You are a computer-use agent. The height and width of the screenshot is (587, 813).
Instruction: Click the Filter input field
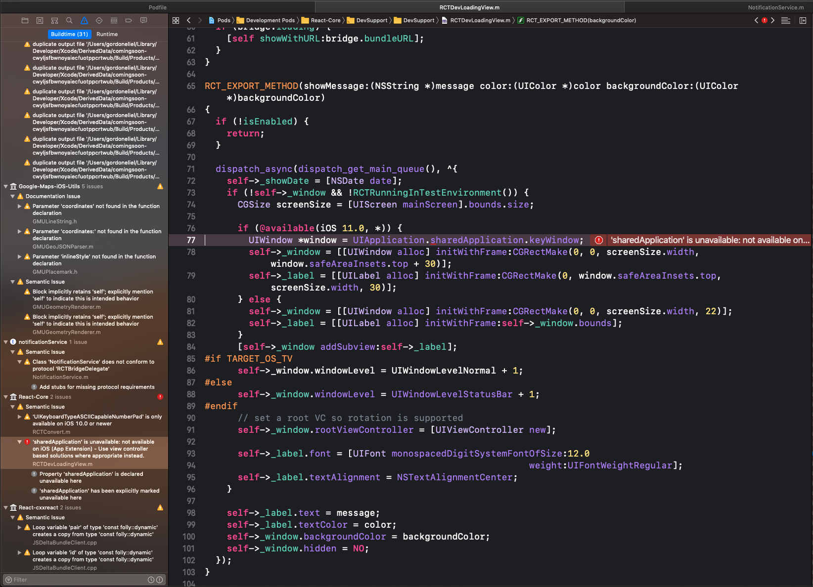point(79,580)
